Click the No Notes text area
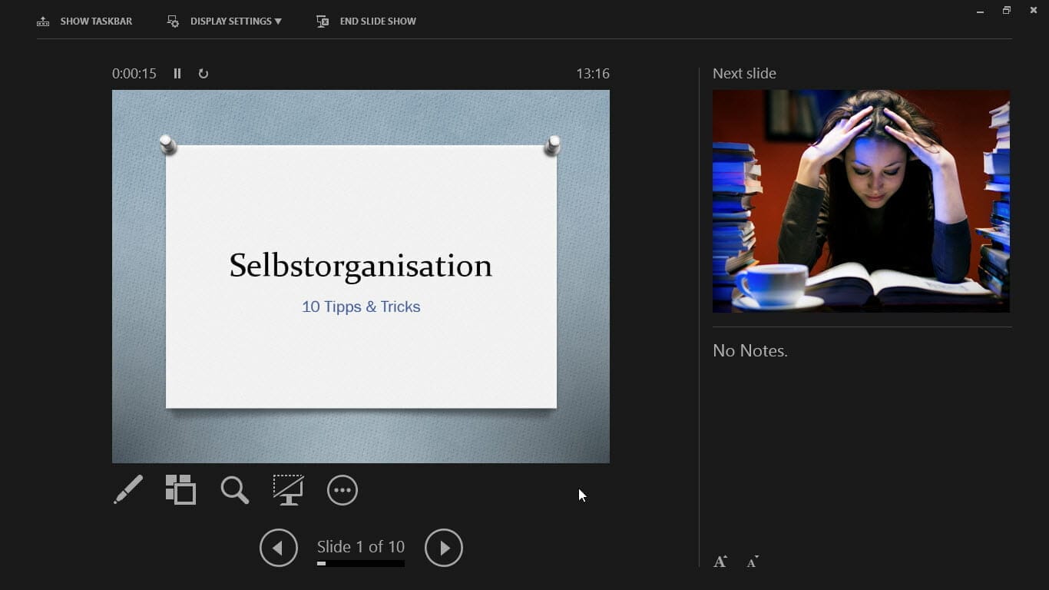The height and width of the screenshot is (590, 1049). [750, 351]
